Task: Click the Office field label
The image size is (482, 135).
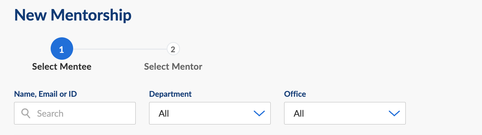Action: (x=295, y=94)
